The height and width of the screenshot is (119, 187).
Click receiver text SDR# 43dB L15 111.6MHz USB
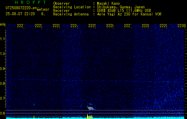(124, 11)
